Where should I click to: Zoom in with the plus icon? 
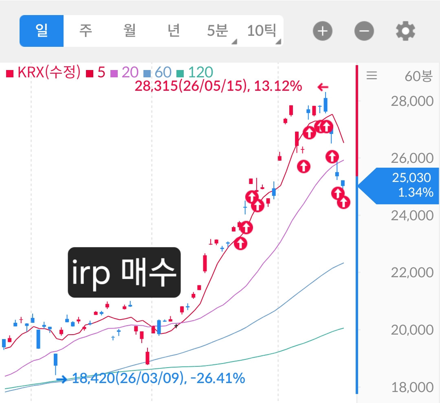pyautogui.click(x=322, y=31)
